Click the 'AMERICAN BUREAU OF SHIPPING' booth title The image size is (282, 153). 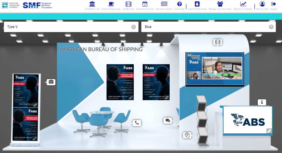pyautogui.click(x=101, y=50)
